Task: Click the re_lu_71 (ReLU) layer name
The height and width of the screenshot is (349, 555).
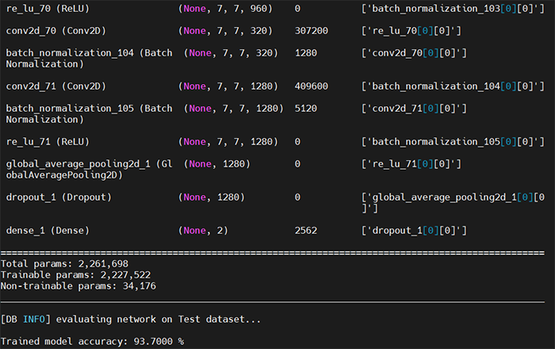Action: coord(48,141)
